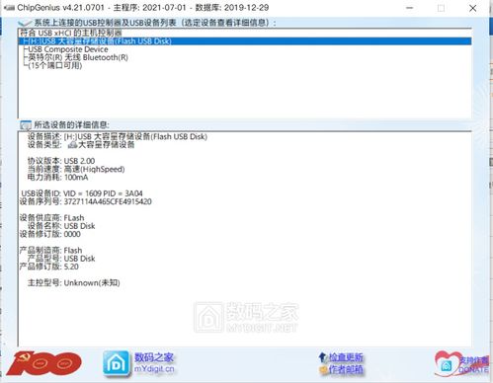Select the USB Composite Device row
Image resolution: width=493 pixels, height=383 pixels.
point(245,49)
